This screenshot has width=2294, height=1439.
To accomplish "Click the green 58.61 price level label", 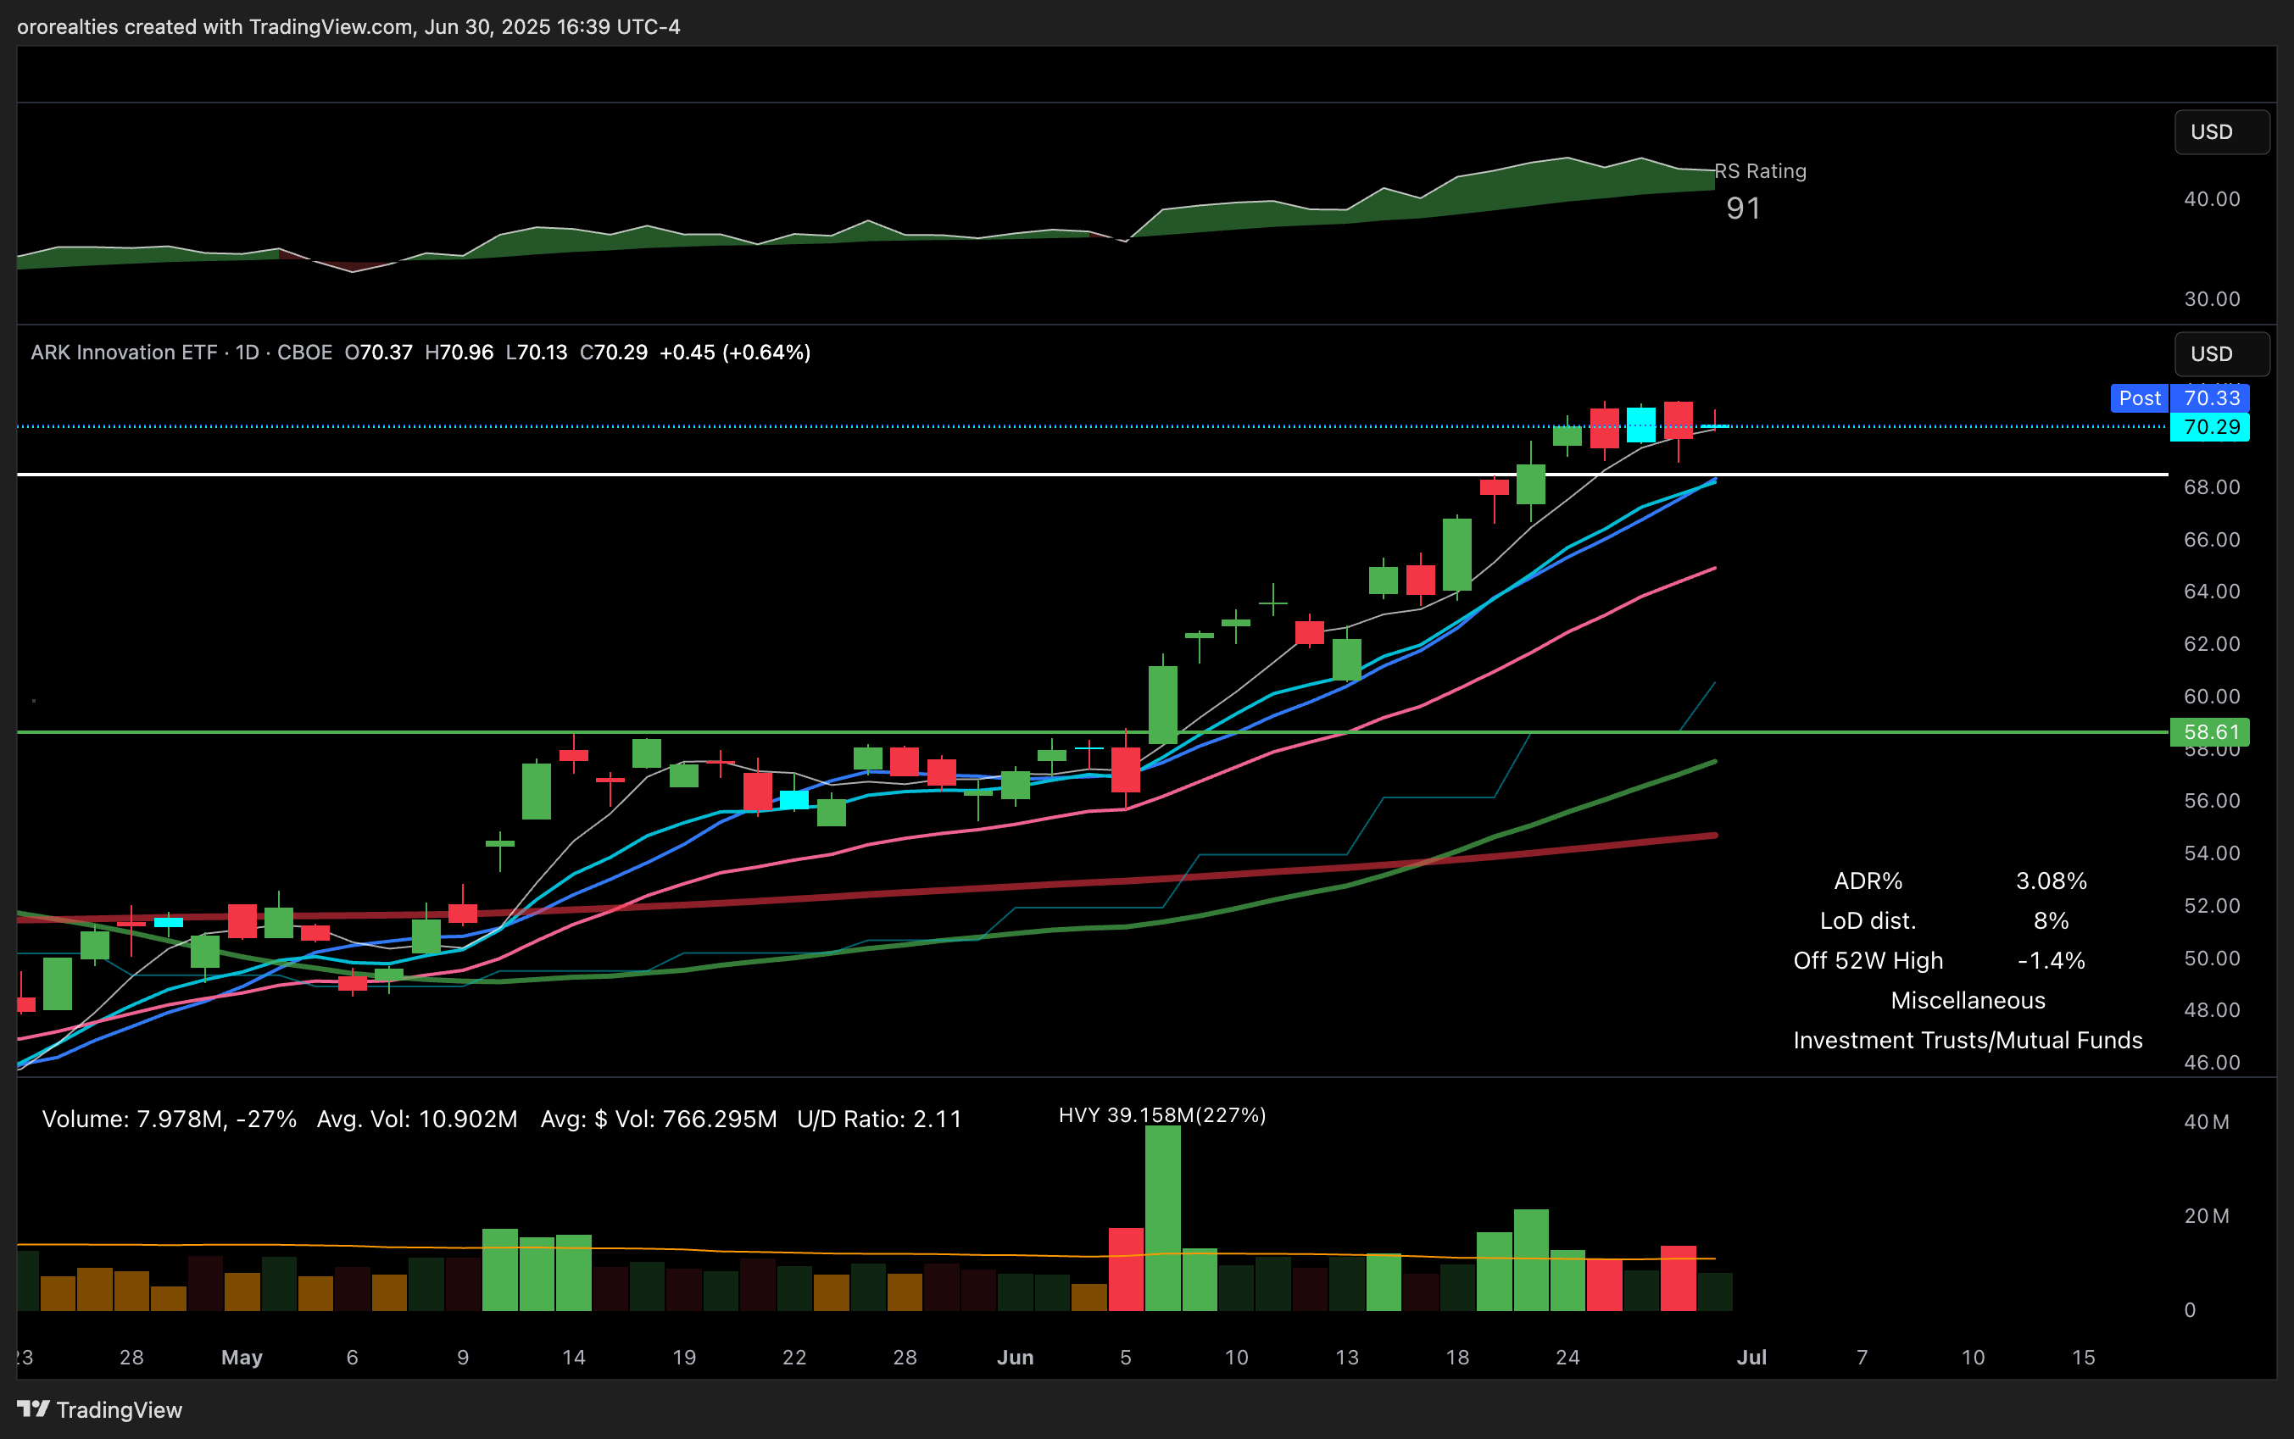I will click(x=2210, y=732).
